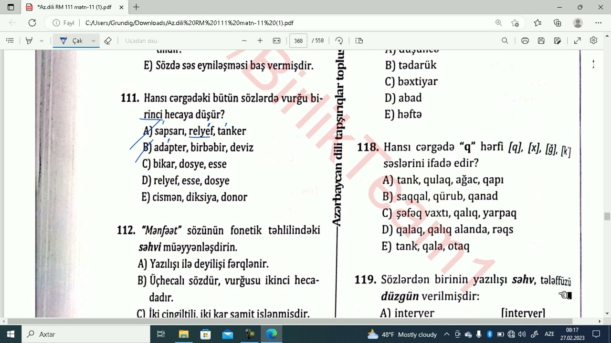
Task: Save the PDF as a copy
Action: click(x=558, y=41)
